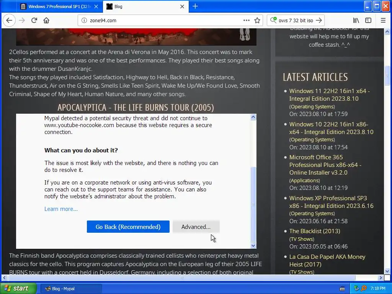This screenshot has height=294, width=392.
Task: Click embedded frame scroll up arrow
Action: point(253,117)
